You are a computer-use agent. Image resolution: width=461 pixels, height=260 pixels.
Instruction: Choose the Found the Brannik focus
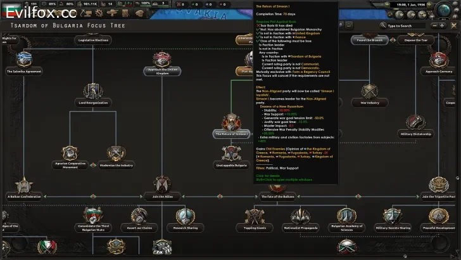370,40
